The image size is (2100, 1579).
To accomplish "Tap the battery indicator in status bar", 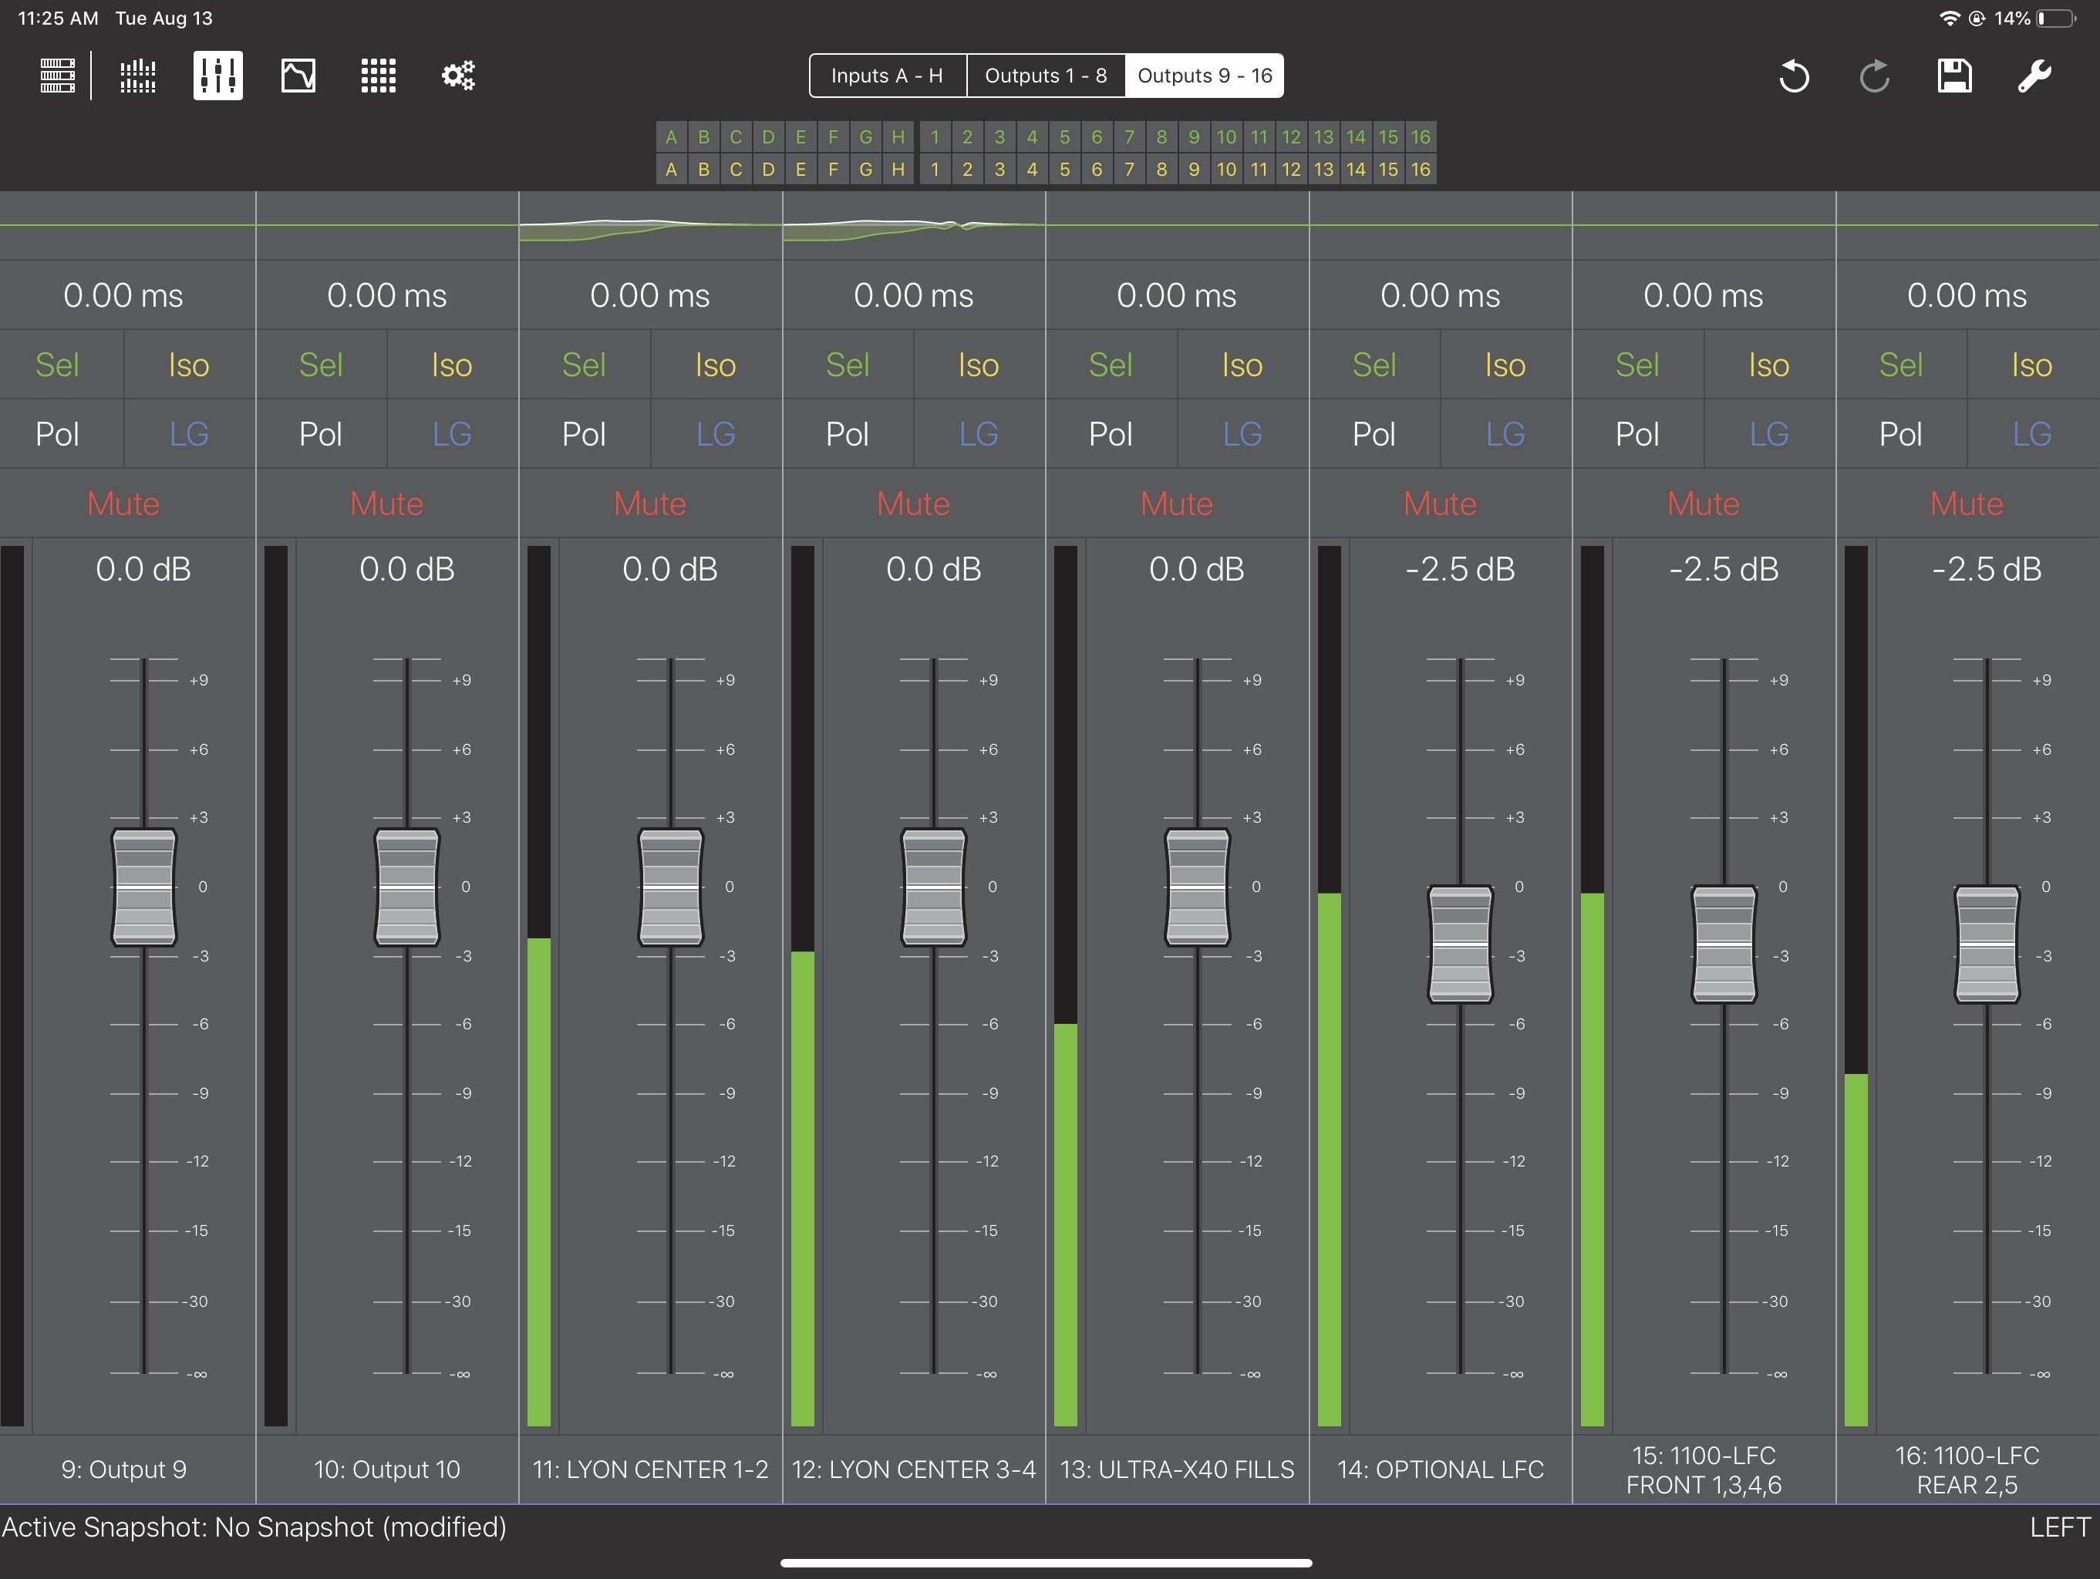I will (2056, 18).
